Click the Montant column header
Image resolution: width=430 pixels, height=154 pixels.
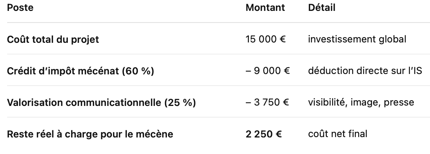pos(265,8)
